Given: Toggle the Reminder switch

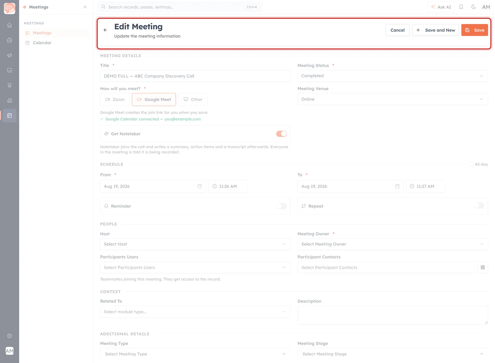Looking at the screenshot, I should click(281, 206).
